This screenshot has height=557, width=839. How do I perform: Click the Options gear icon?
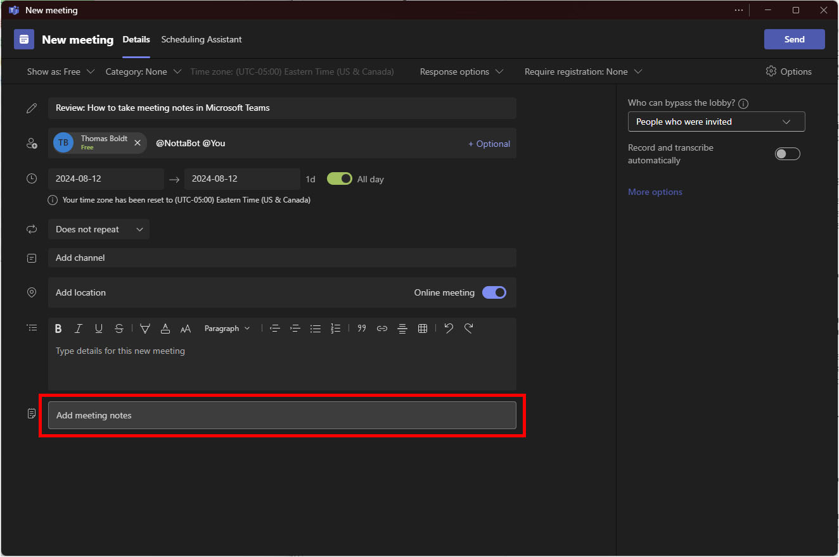pyautogui.click(x=771, y=72)
